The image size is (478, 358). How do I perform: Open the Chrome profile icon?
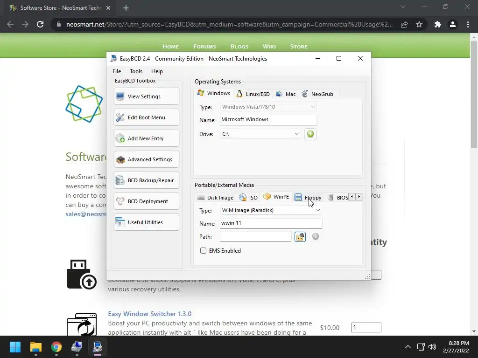tap(453, 24)
